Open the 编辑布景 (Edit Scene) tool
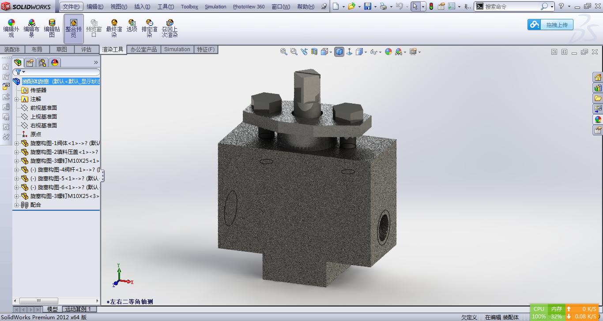The image size is (603, 321). [x=32, y=29]
